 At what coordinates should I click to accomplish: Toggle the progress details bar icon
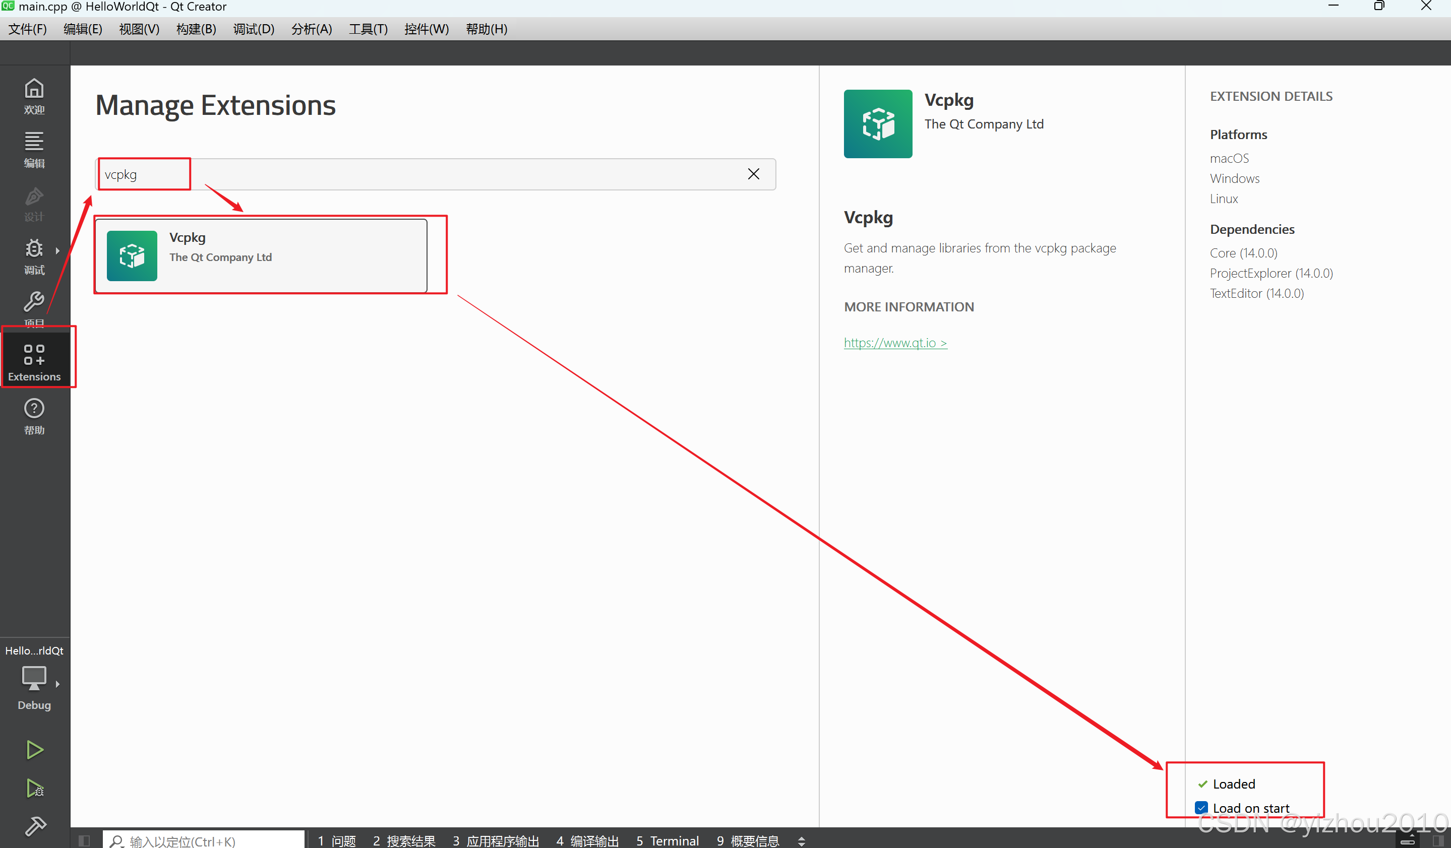1407,841
